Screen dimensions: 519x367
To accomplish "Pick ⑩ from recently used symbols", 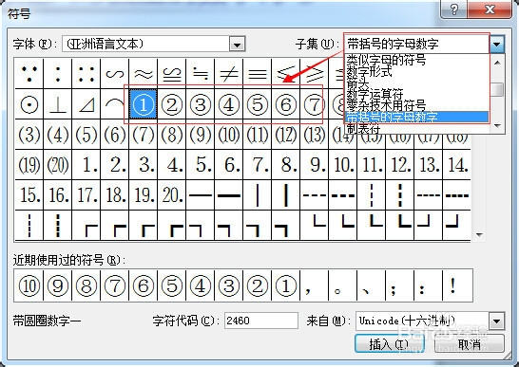I will 29,285.
